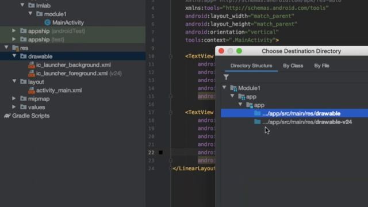Select the Gradle Scripts node

pos(30,116)
